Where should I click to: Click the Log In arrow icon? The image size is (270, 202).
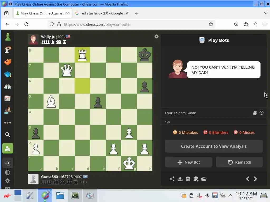pyautogui.click(x=8, y=163)
